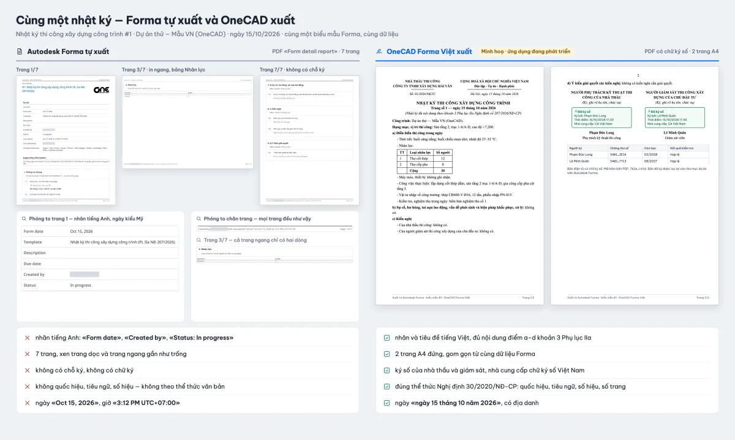Click the Due date row in zoomed table
Viewport: 735px width, 440px height.
100,264
